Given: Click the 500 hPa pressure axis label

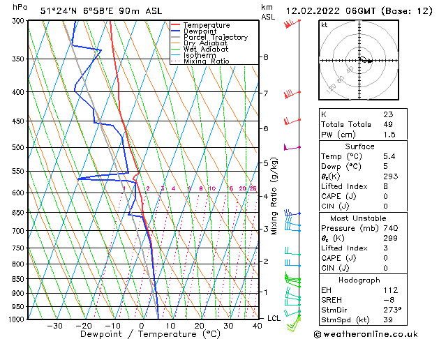Looking at the screenshot, I should (18, 147).
